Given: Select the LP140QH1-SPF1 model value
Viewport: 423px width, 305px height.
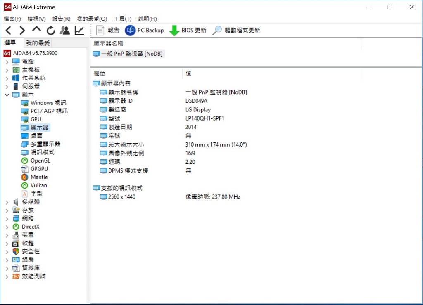Looking at the screenshot, I should click(205, 118).
